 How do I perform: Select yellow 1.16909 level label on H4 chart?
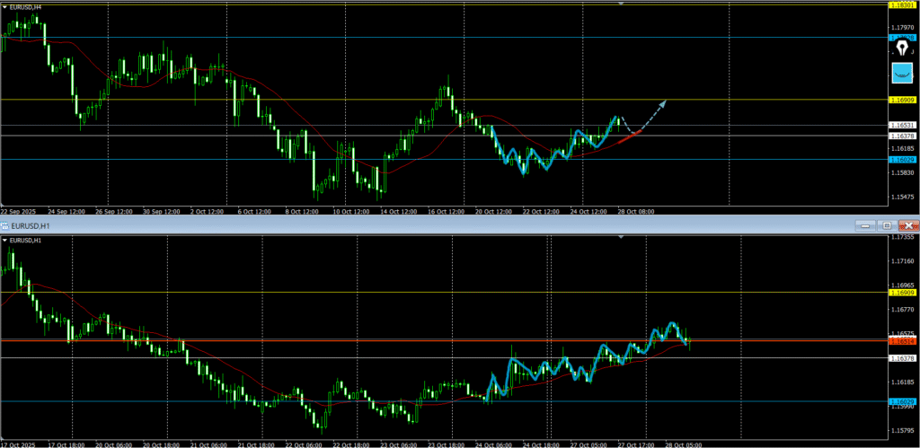click(903, 100)
